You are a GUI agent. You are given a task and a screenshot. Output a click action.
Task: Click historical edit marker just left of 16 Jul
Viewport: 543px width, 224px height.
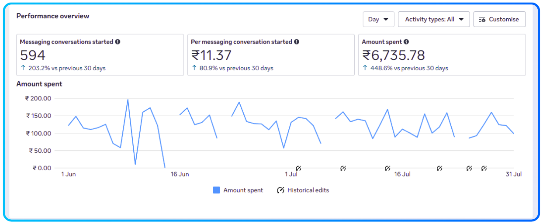387,168
